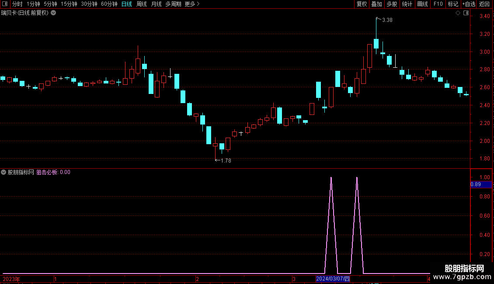This screenshot has width=494, height=284.
Task: Expand dropdown beside 瑞贝卡 chart title
Action: [54, 13]
